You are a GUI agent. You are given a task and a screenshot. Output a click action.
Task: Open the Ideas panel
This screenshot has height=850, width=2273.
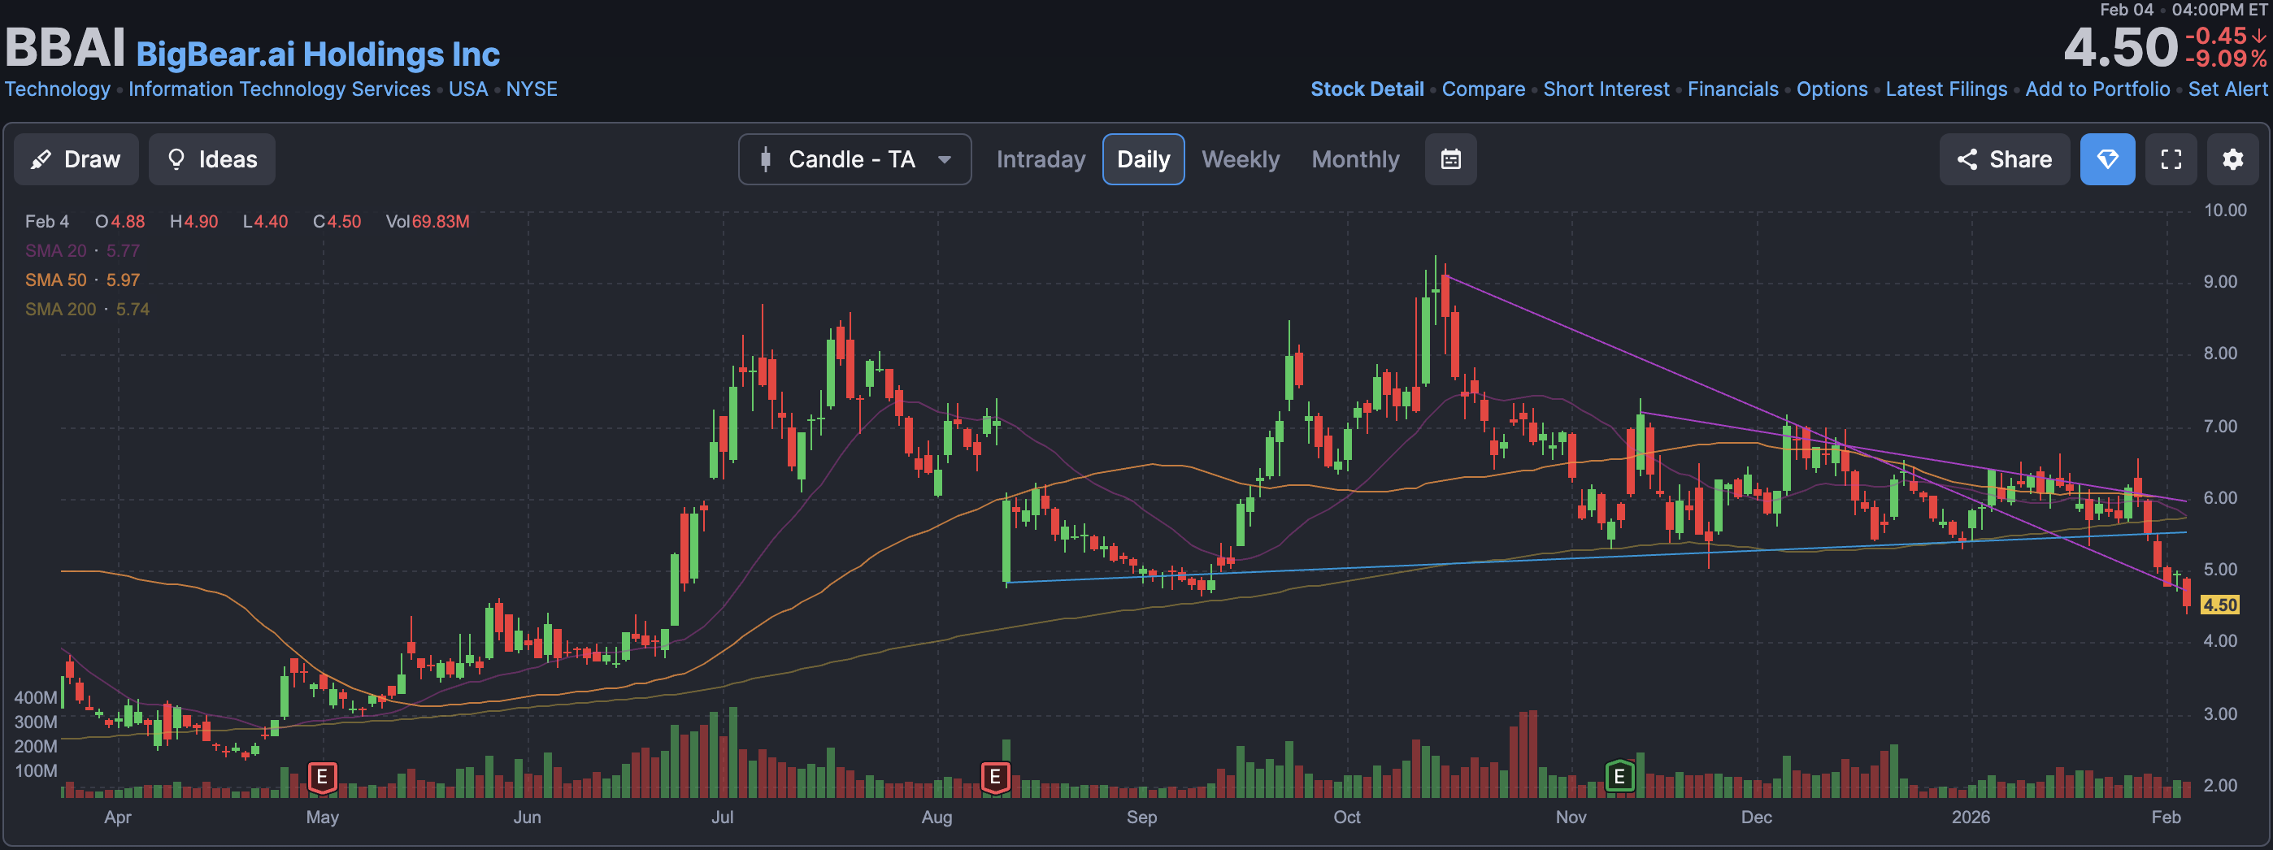click(211, 159)
